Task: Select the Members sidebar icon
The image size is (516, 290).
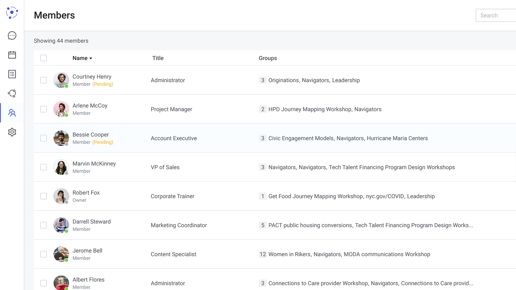Action: click(12, 113)
